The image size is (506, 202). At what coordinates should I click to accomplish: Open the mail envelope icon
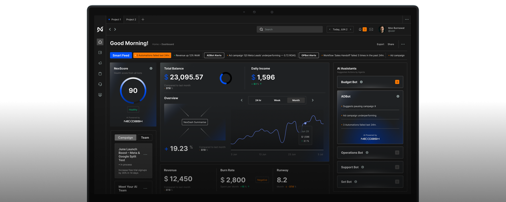tap(371, 29)
